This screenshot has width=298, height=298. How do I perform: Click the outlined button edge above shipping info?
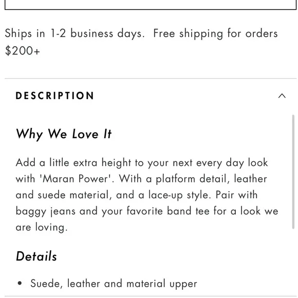151,8
